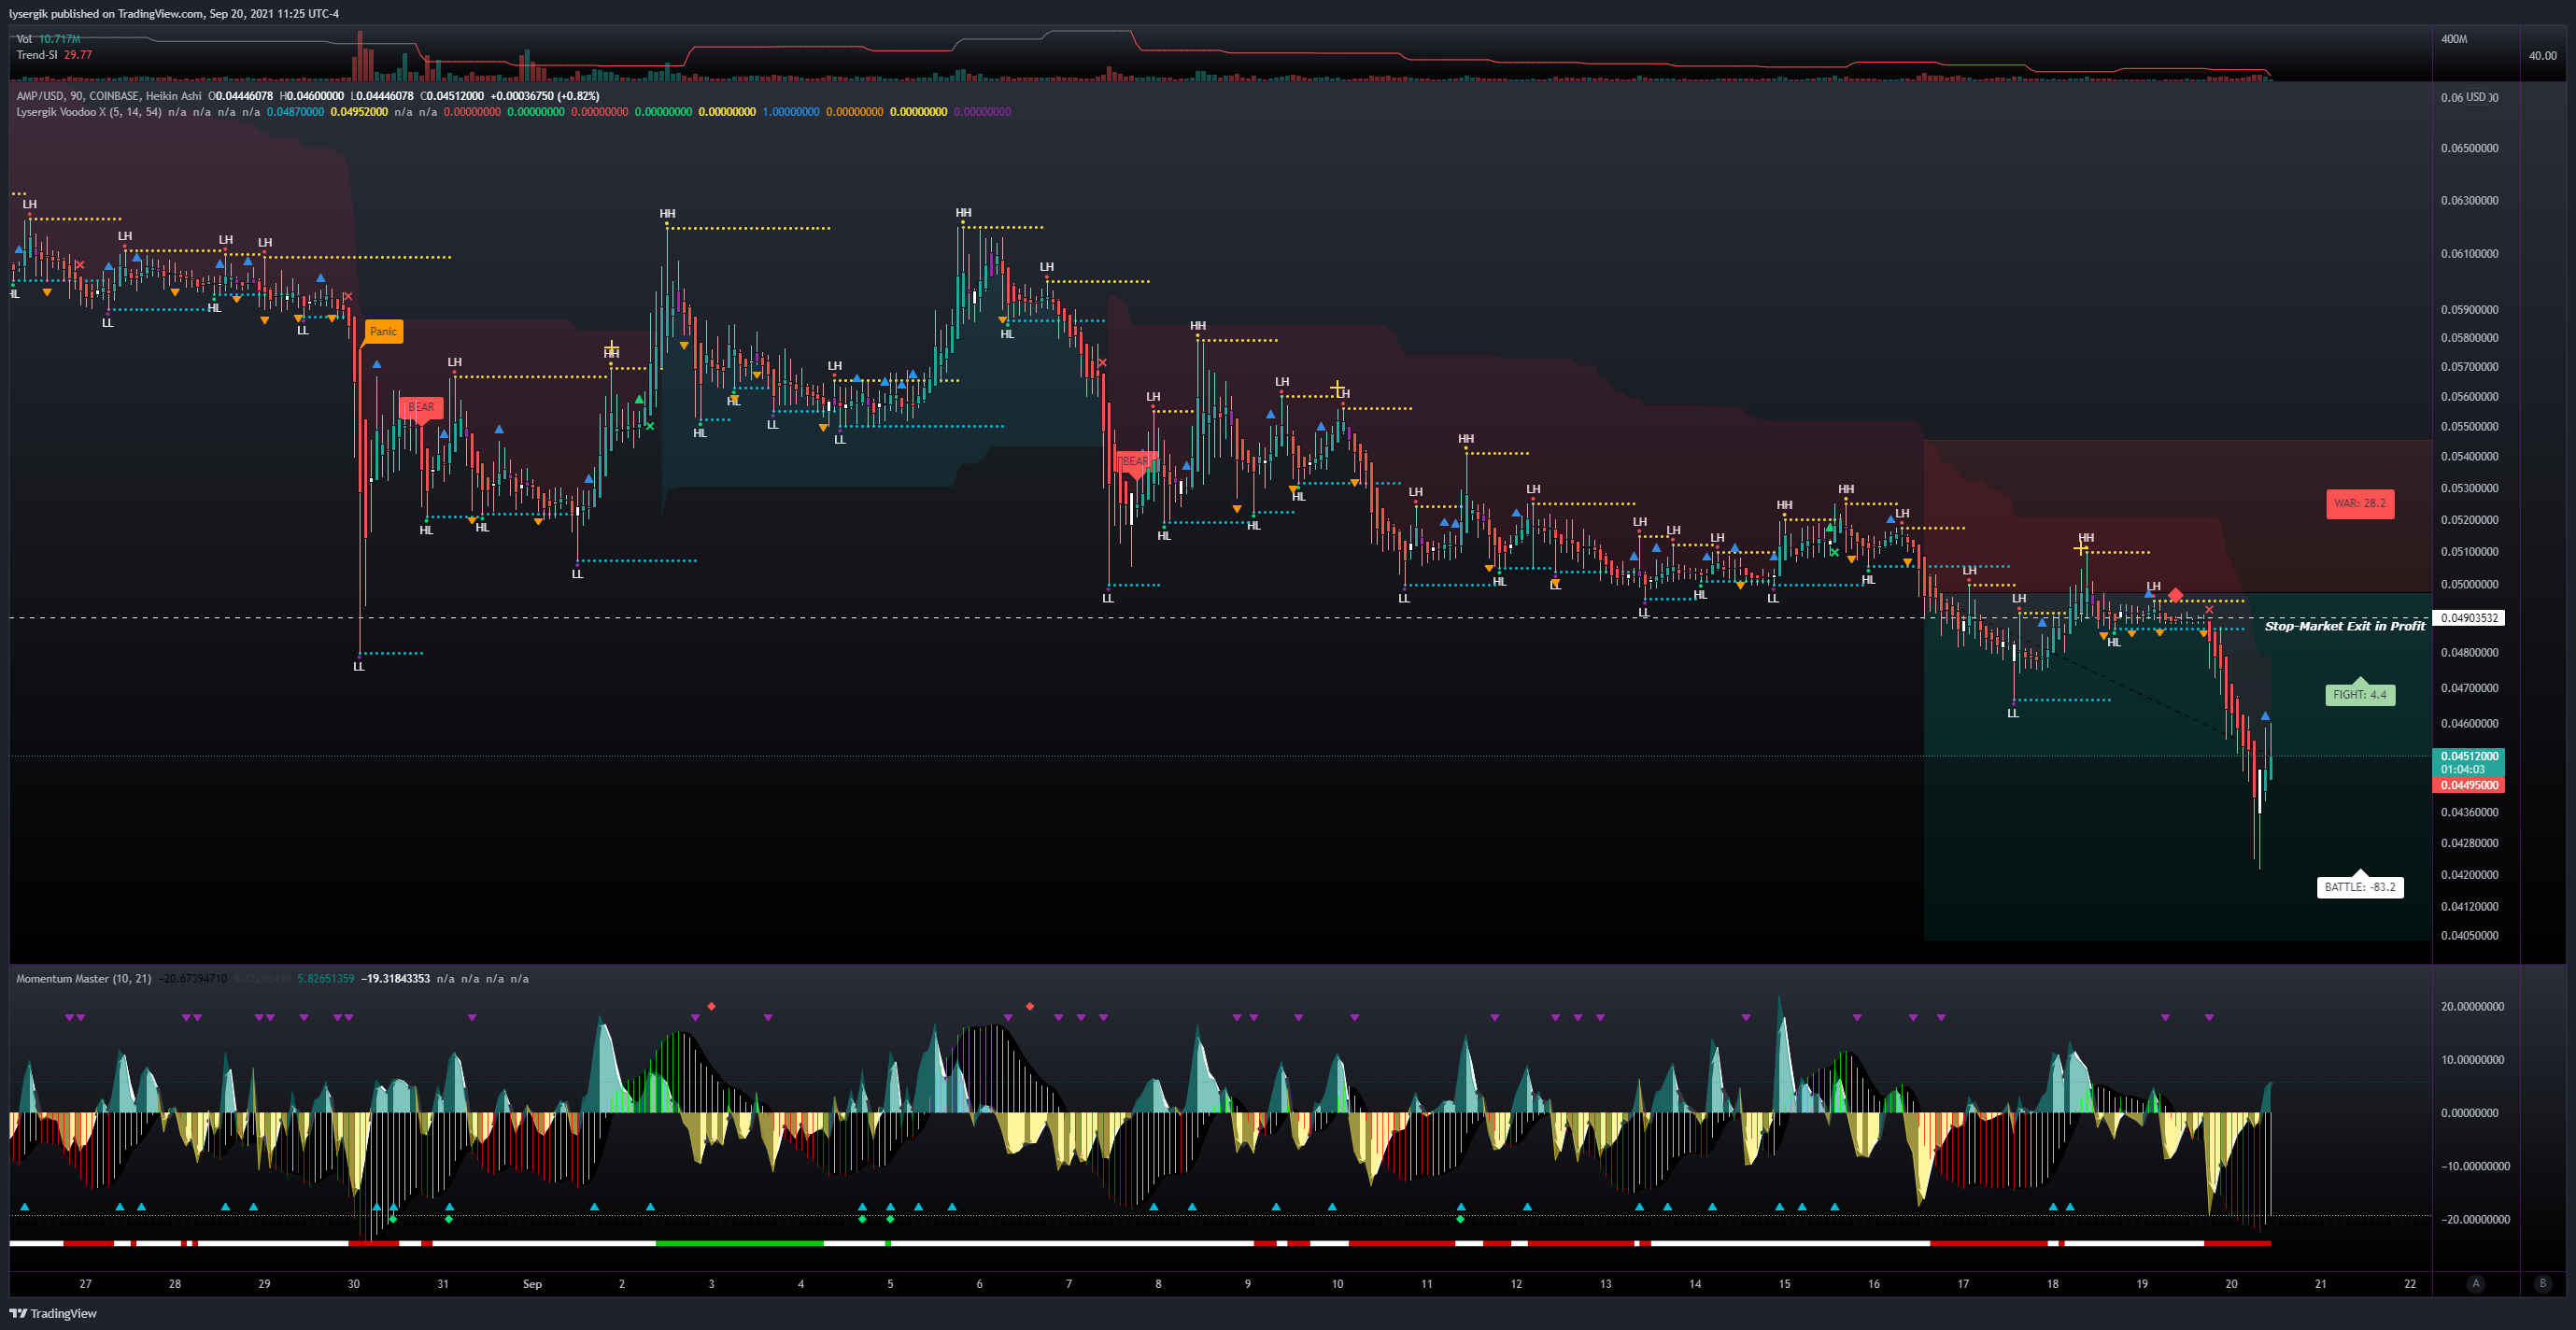Select the BEAR label near Aug 31
The height and width of the screenshot is (1330, 2576).
click(x=421, y=407)
